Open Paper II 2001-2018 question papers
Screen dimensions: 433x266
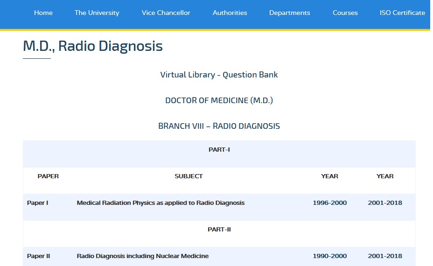(385, 256)
